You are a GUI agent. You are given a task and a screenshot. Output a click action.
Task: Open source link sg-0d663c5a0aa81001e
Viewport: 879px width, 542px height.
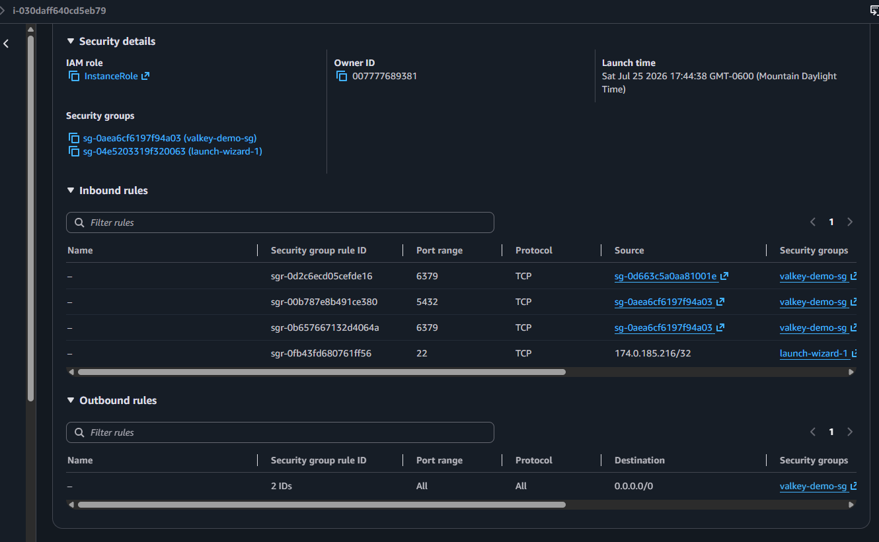666,276
